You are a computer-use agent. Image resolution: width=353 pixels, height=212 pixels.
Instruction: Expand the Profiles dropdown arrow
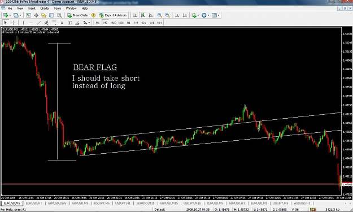[20, 15]
